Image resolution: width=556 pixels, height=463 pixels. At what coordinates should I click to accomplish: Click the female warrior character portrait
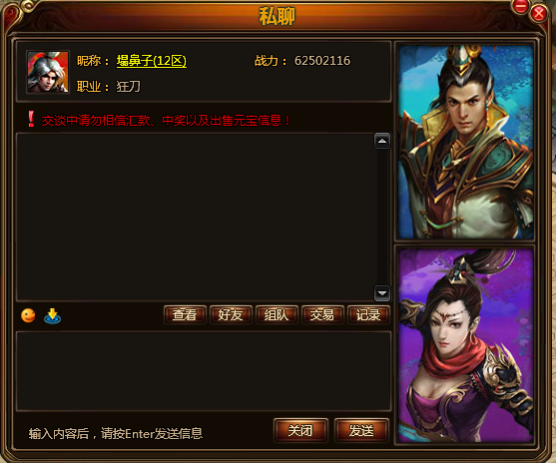point(465,345)
